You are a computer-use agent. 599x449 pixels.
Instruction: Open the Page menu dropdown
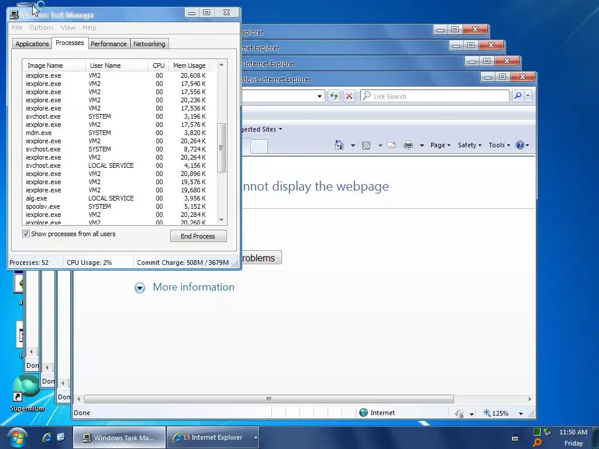click(440, 145)
